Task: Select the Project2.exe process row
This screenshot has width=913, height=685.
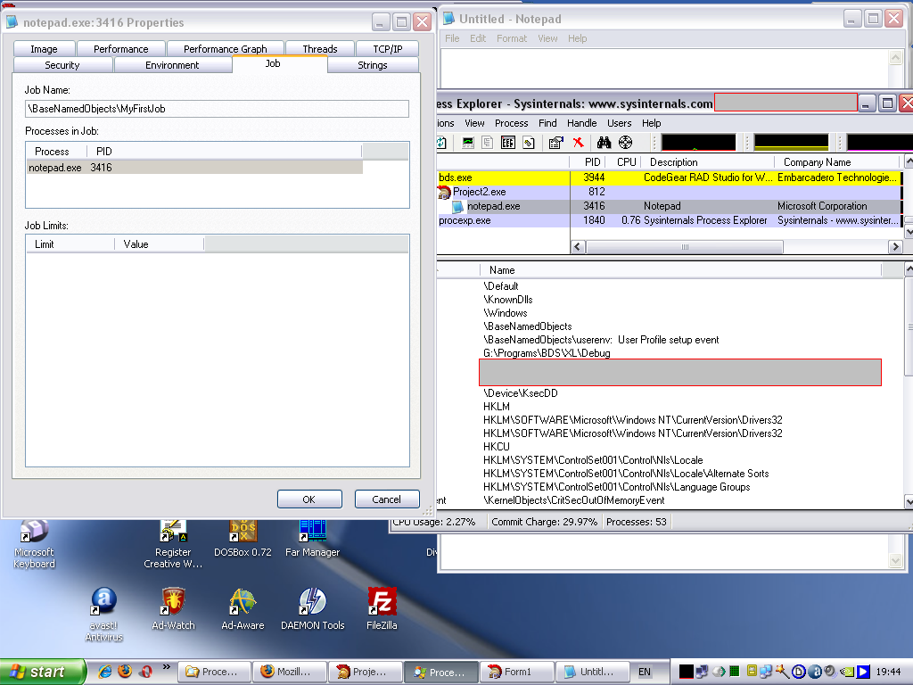Action: tap(479, 192)
